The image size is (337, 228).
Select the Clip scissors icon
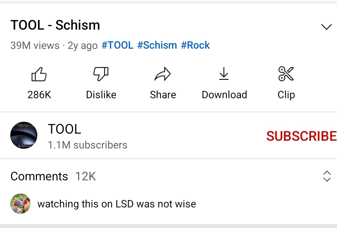click(x=286, y=74)
